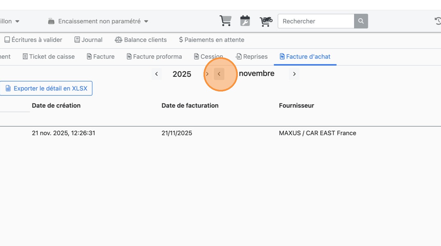Switch to the Facture proforma tab
This screenshot has height=246, width=441.
coord(154,57)
